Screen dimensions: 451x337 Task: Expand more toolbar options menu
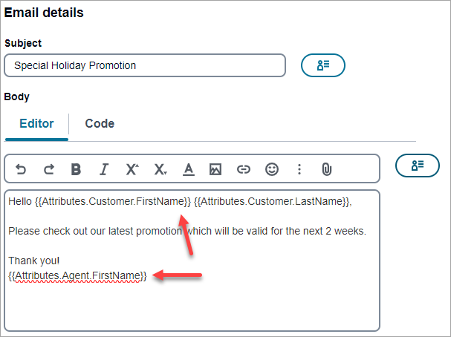(x=299, y=169)
